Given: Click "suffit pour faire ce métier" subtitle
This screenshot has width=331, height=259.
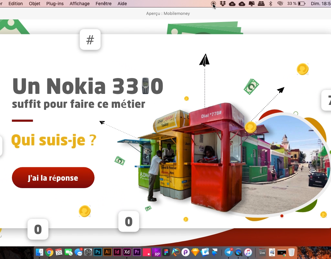Looking at the screenshot, I should point(78,104).
